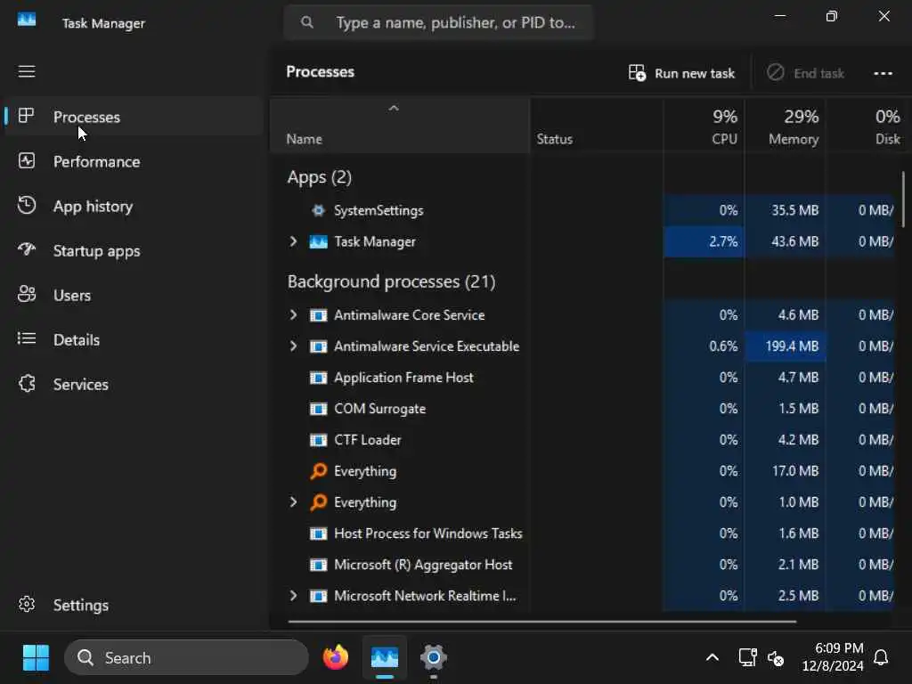Click the COM Surrogate process icon
Image resolution: width=912 pixels, height=684 pixels.
[318, 409]
